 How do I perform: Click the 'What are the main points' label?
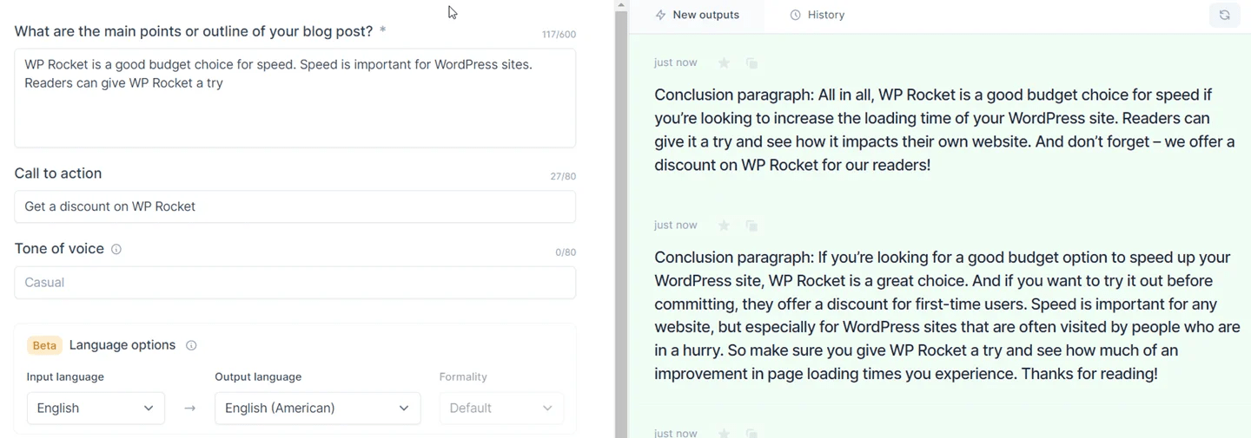coord(194,31)
